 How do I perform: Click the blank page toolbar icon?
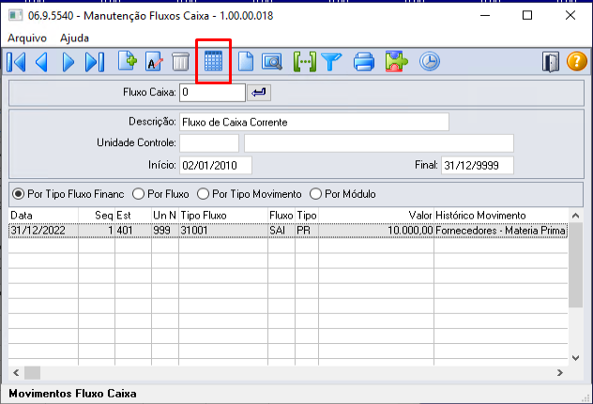click(x=246, y=61)
